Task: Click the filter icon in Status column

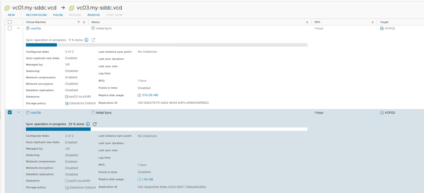Action: tap(307, 22)
